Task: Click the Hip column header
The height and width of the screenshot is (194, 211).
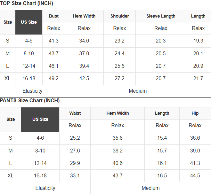Action: tap(195, 113)
